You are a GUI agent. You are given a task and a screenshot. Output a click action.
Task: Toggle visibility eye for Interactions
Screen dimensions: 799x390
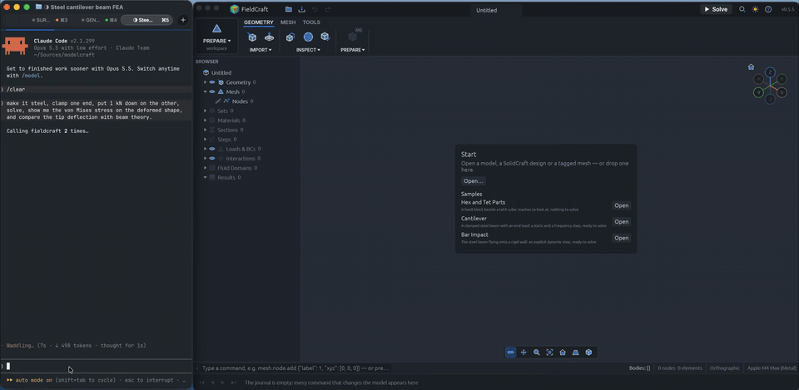click(212, 158)
